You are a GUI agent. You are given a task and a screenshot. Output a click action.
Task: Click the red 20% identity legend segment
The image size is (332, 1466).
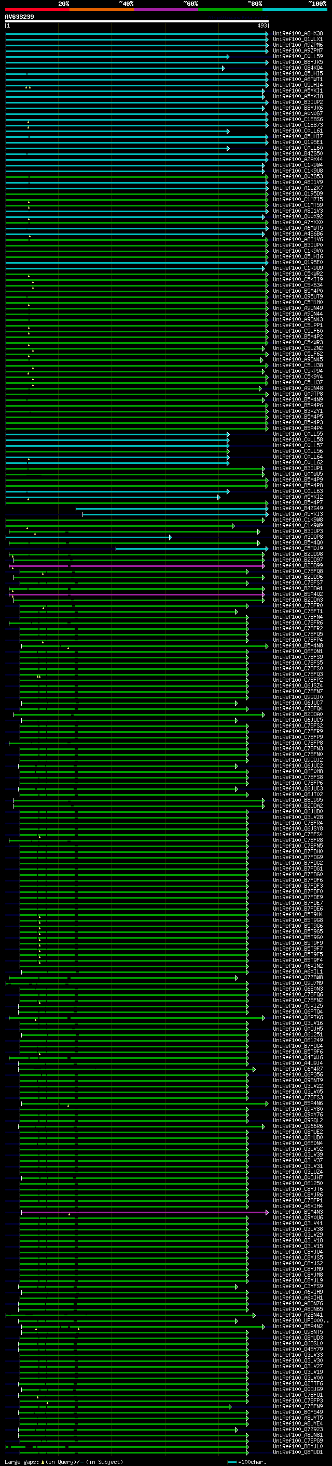37,9
